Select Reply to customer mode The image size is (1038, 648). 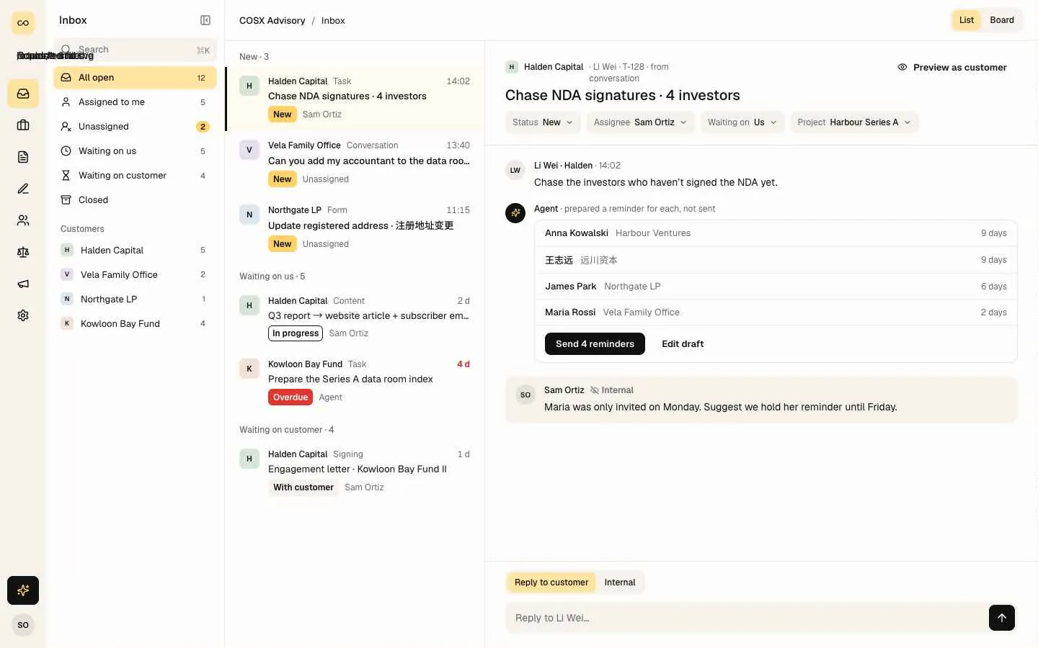(x=551, y=582)
